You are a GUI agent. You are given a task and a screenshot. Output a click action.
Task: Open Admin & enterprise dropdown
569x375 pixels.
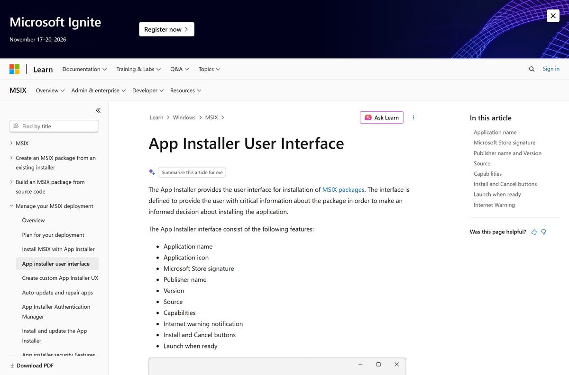click(99, 90)
